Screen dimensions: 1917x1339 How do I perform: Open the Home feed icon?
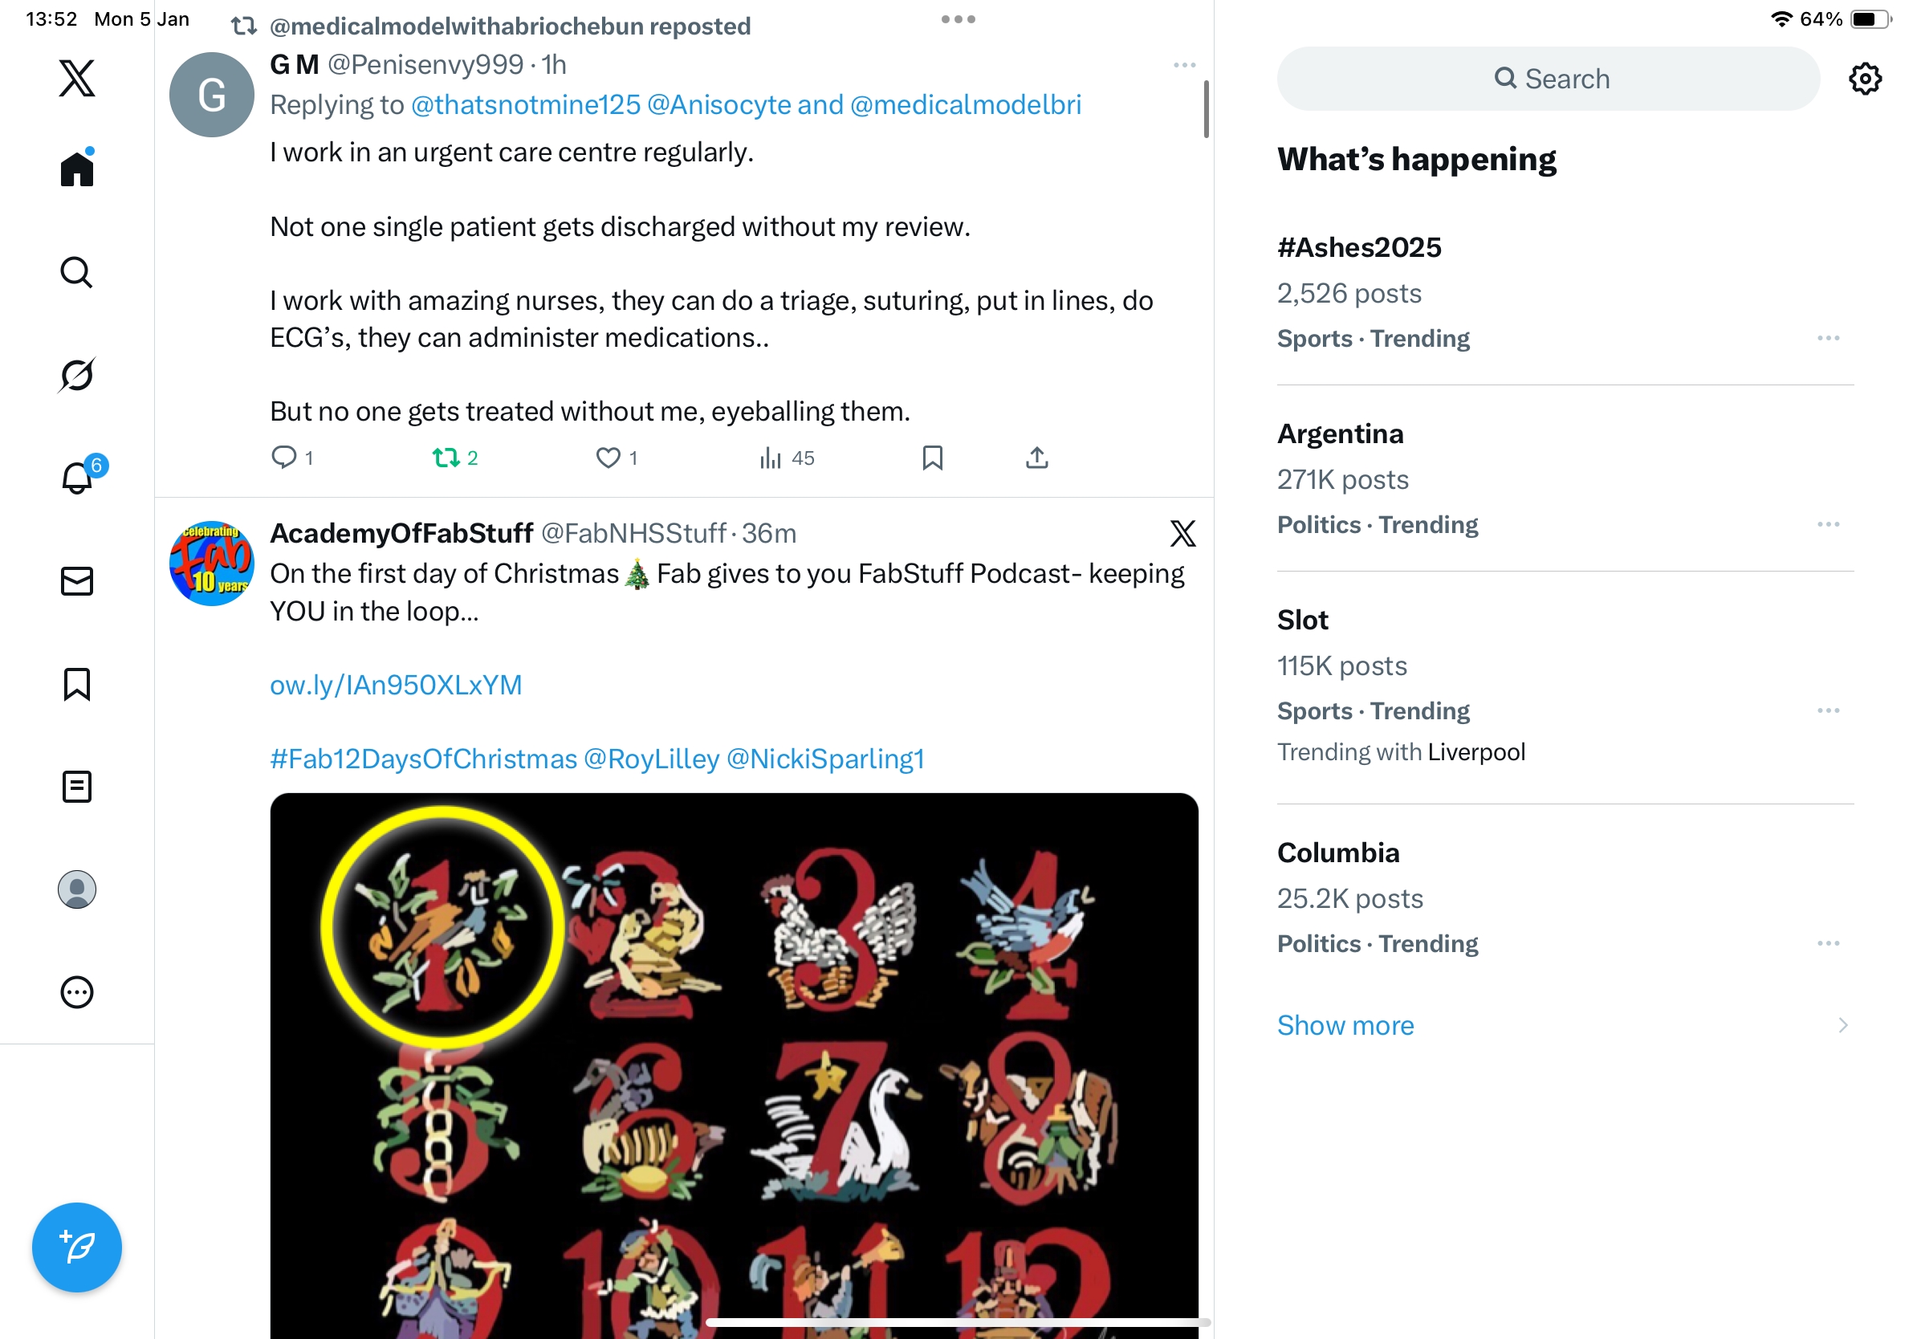(x=77, y=169)
